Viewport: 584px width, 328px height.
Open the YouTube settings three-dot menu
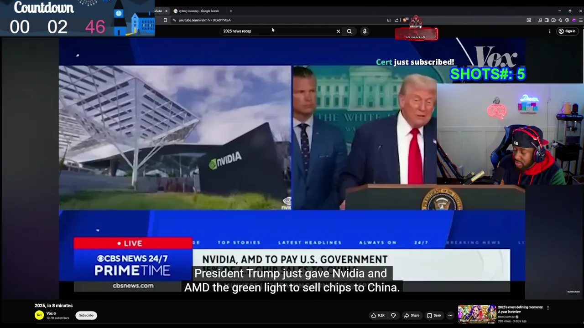click(x=549, y=31)
